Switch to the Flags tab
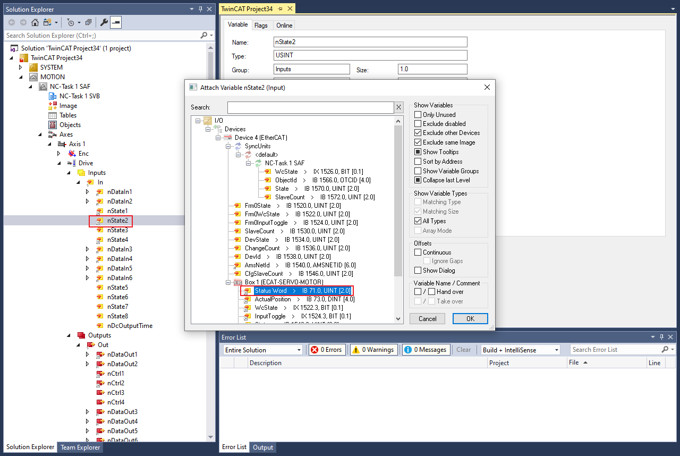This screenshot has height=456, width=680. [261, 26]
